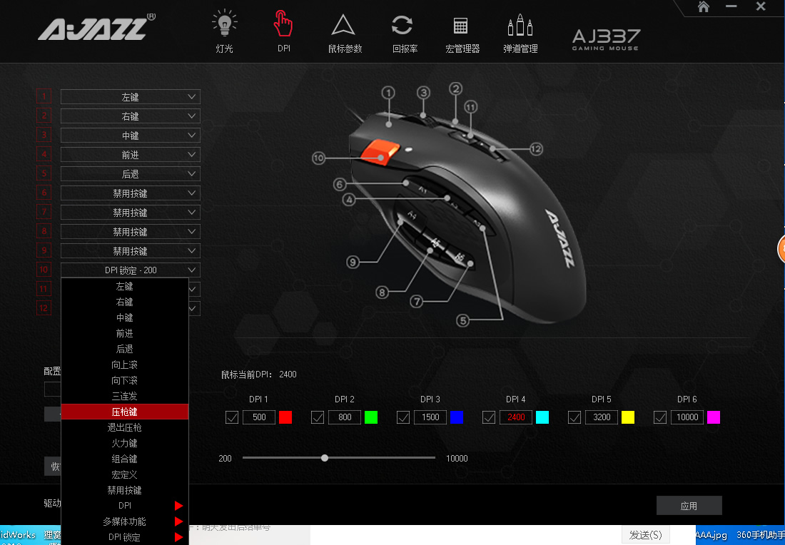Select the red number 1 button index
The width and height of the screenshot is (785, 545).
pyautogui.click(x=44, y=96)
